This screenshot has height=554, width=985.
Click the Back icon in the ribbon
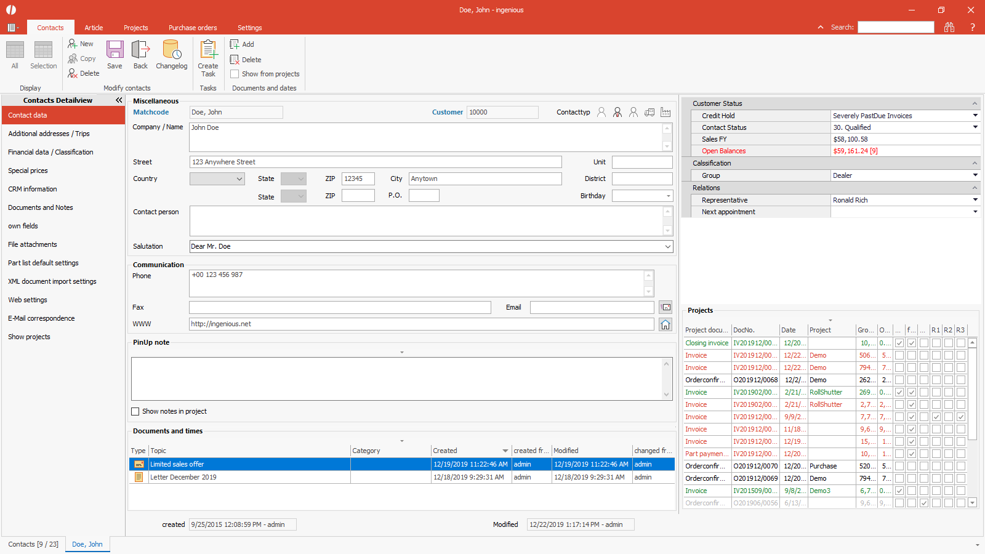(x=140, y=54)
